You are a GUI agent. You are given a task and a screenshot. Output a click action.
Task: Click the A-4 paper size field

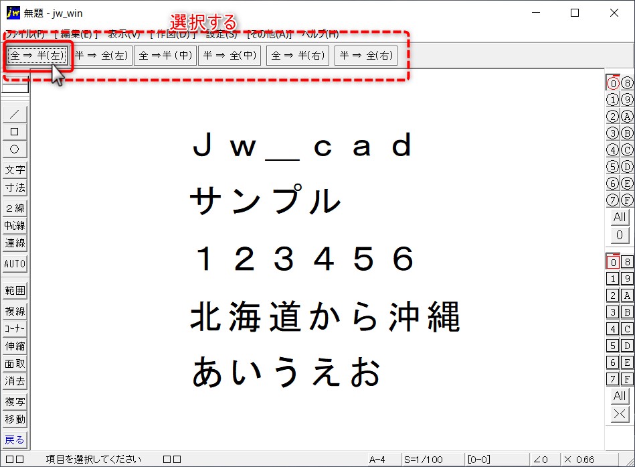(x=377, y=460)
